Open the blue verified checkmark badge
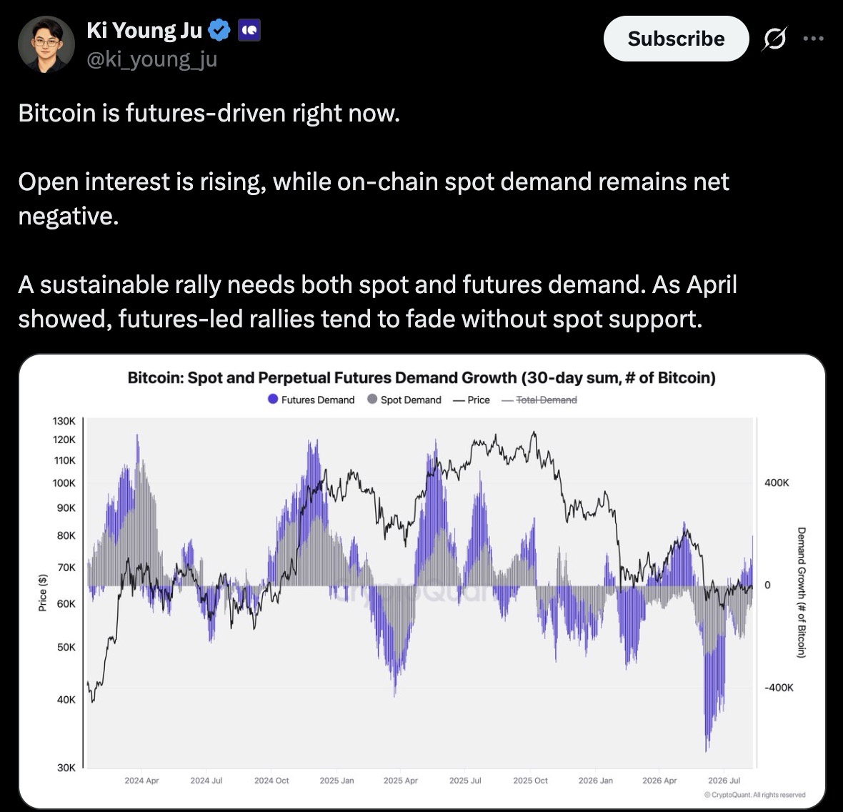 (x=219, y=30)
